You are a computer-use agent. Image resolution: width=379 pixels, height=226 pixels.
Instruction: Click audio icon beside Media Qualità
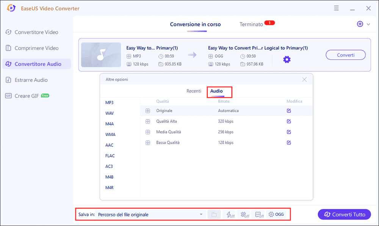[148, 132]
